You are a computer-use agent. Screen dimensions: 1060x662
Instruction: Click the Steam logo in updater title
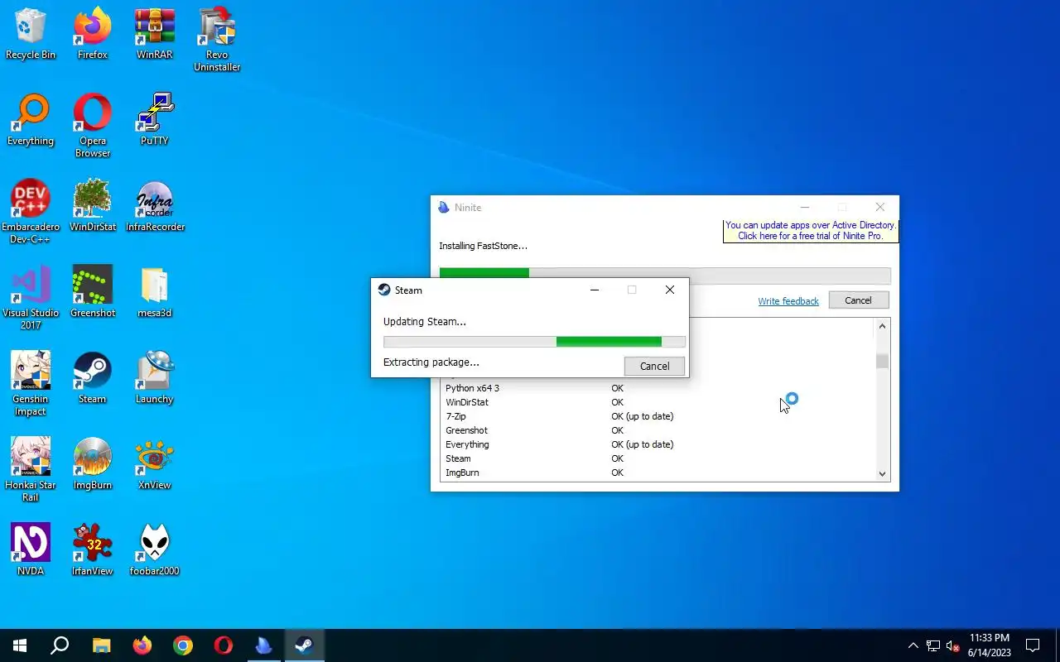(384, 290)
